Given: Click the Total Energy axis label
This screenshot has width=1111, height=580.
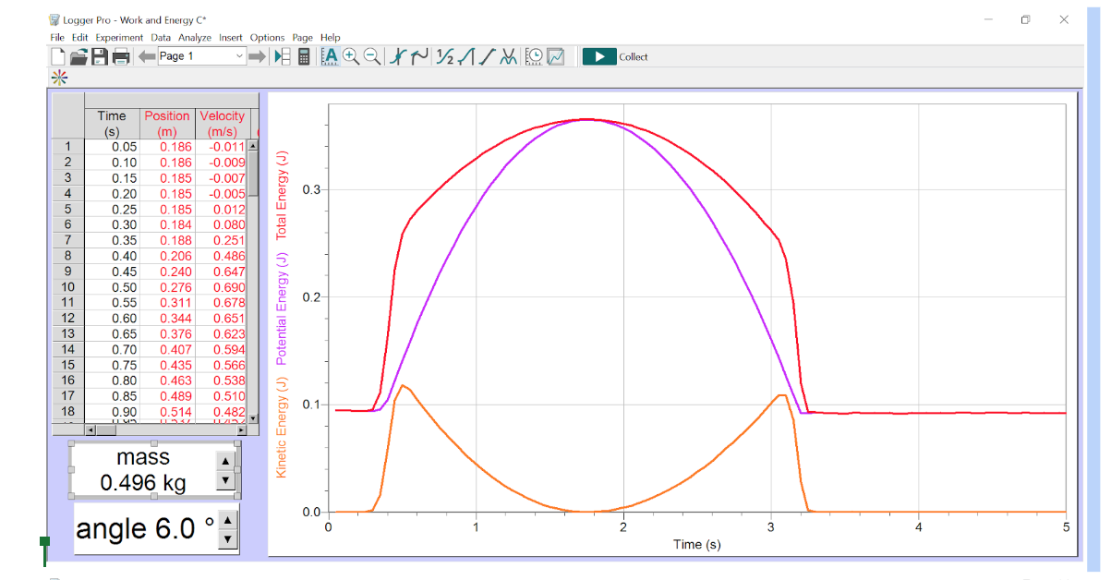Looking at the screenshot, I should (x=283, y=194).
